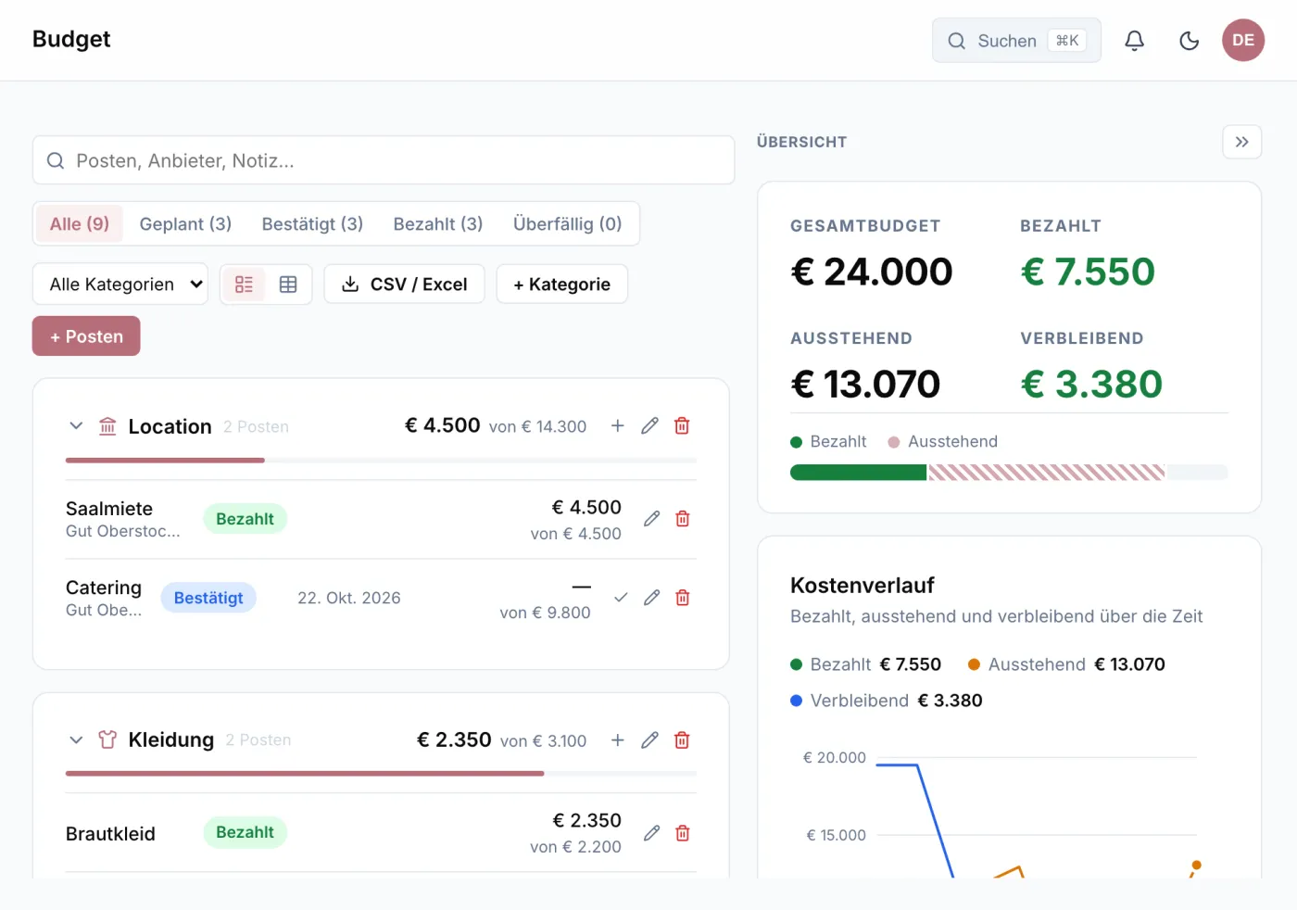
Task: Click the Bezahlt legend under Übersicht bar
Action: [828, 441]
